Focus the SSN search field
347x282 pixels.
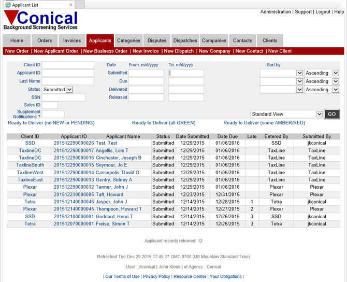pyautogui.click(x=63, y=97)
